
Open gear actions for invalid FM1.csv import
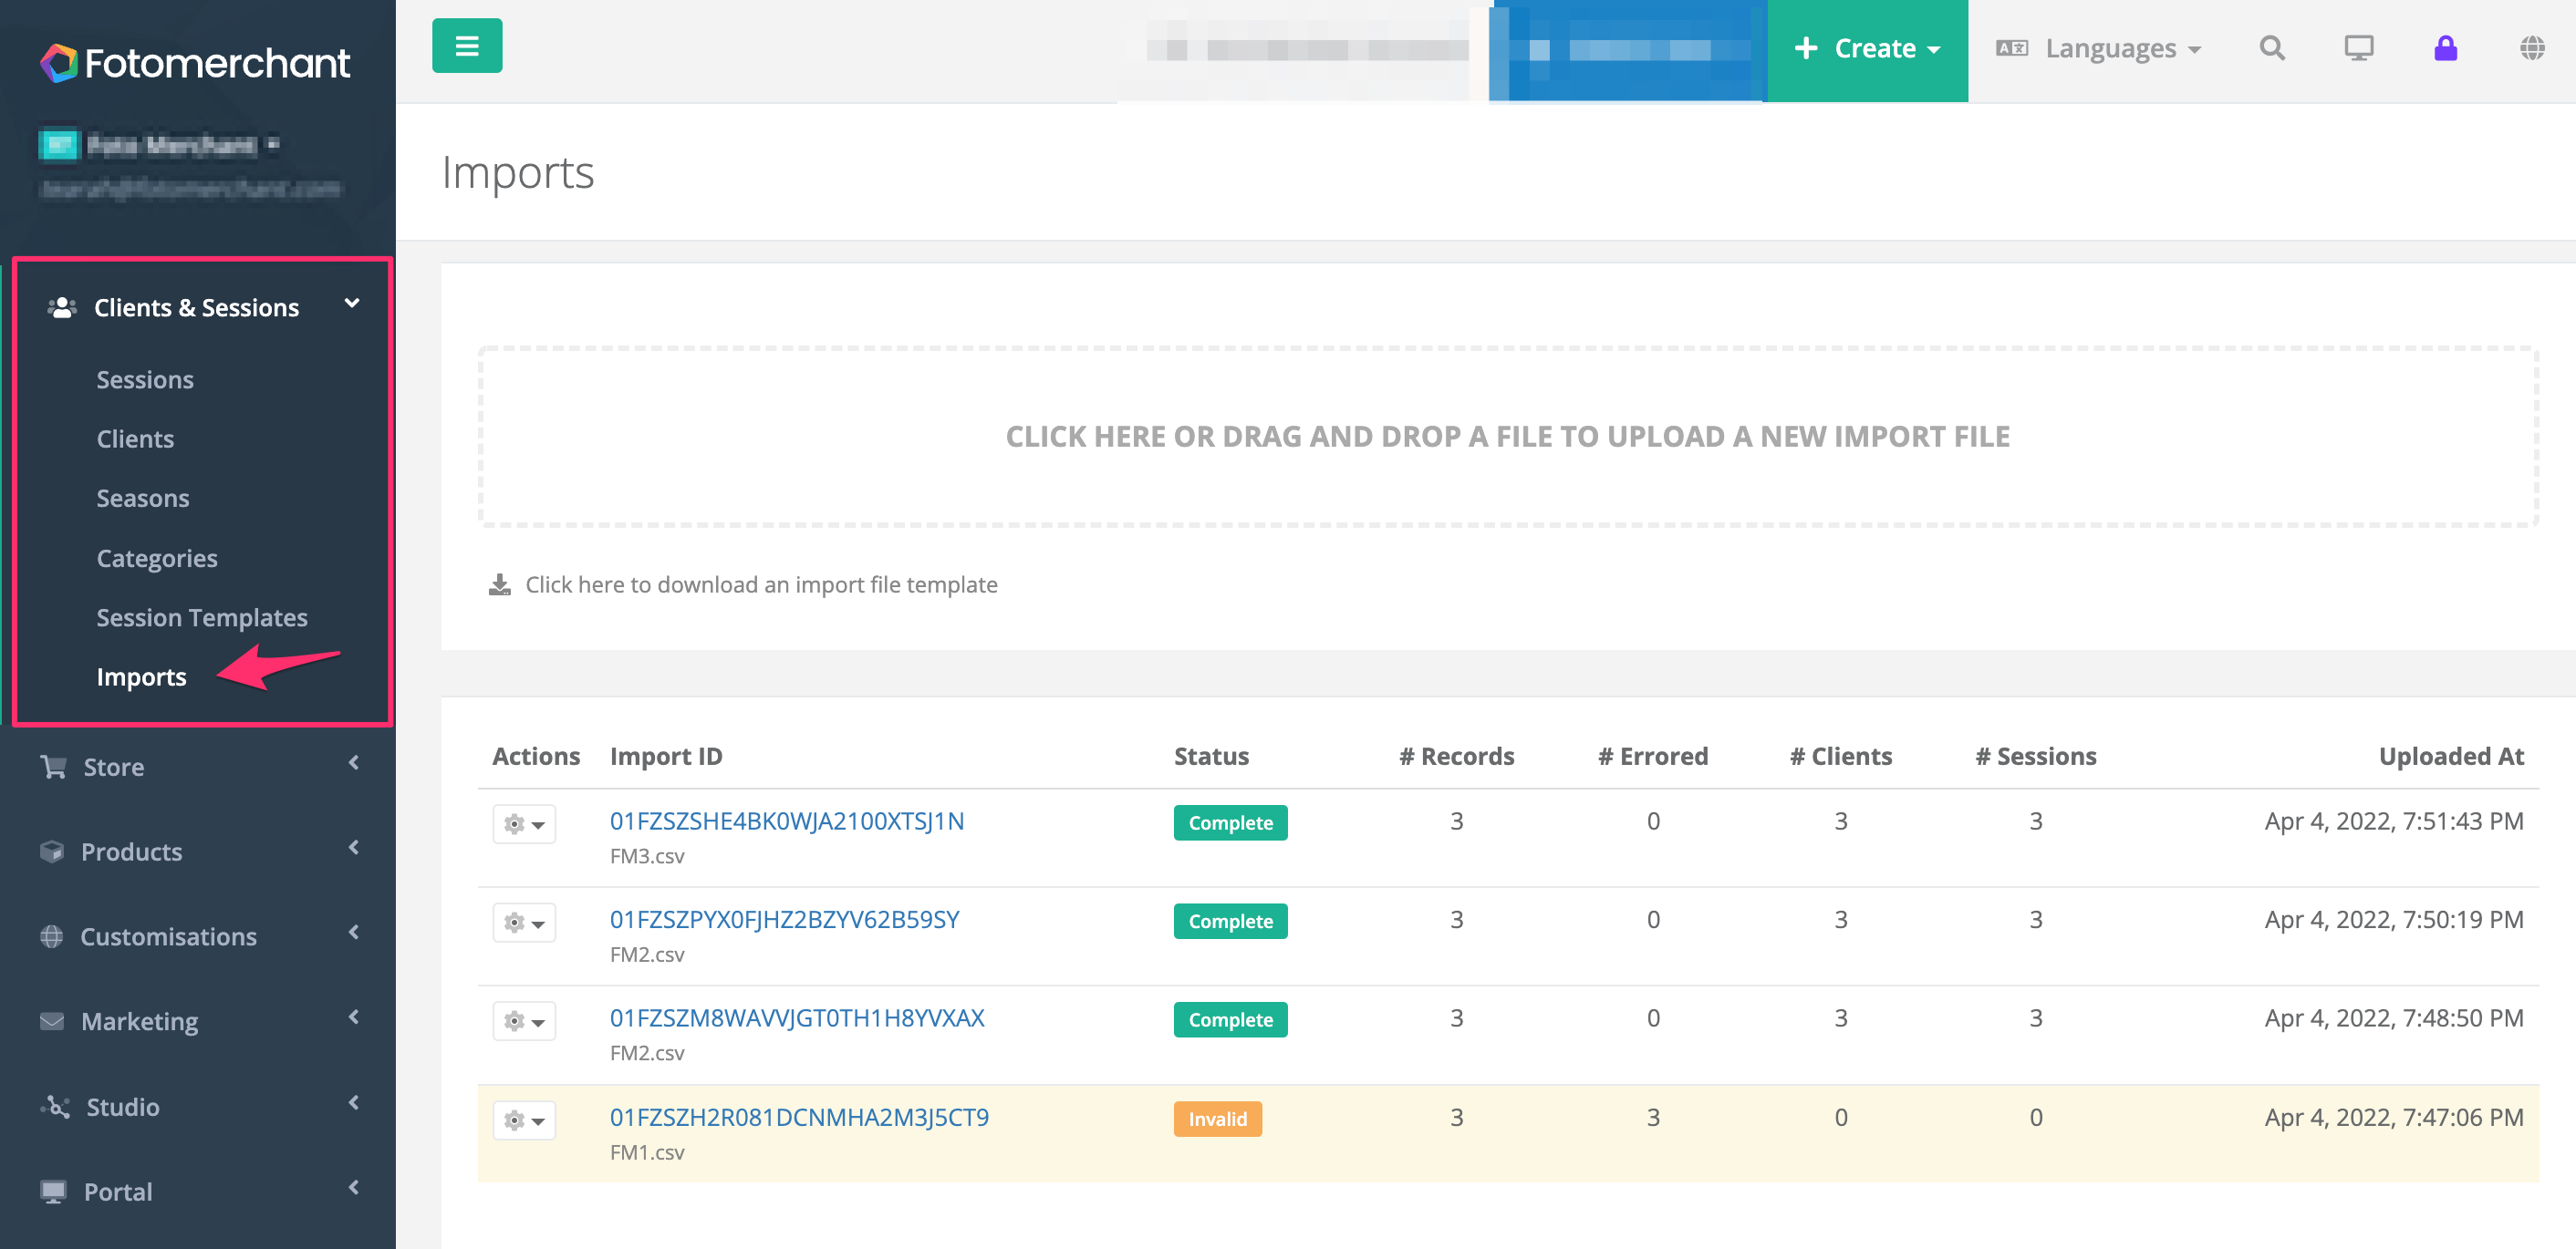pos(524,1120)
